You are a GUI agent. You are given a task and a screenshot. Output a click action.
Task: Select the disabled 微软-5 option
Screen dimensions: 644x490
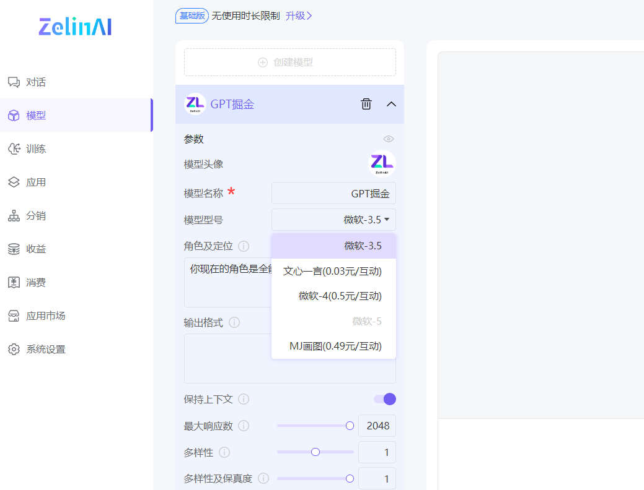click(333, 321)
